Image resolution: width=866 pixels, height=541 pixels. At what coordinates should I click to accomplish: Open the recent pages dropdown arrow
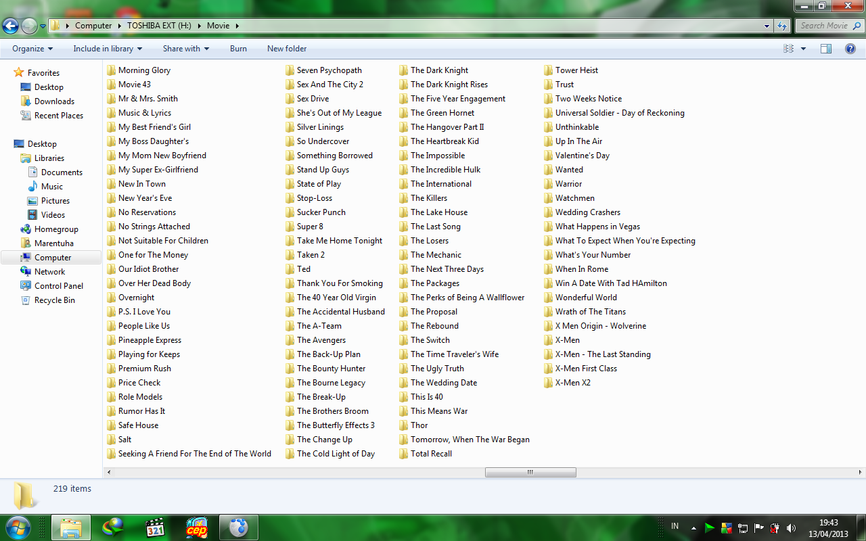pos(43,26)
